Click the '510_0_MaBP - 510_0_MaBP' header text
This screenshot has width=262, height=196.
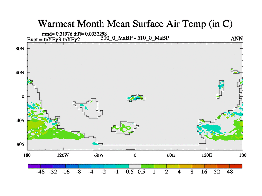click(135, 38)
